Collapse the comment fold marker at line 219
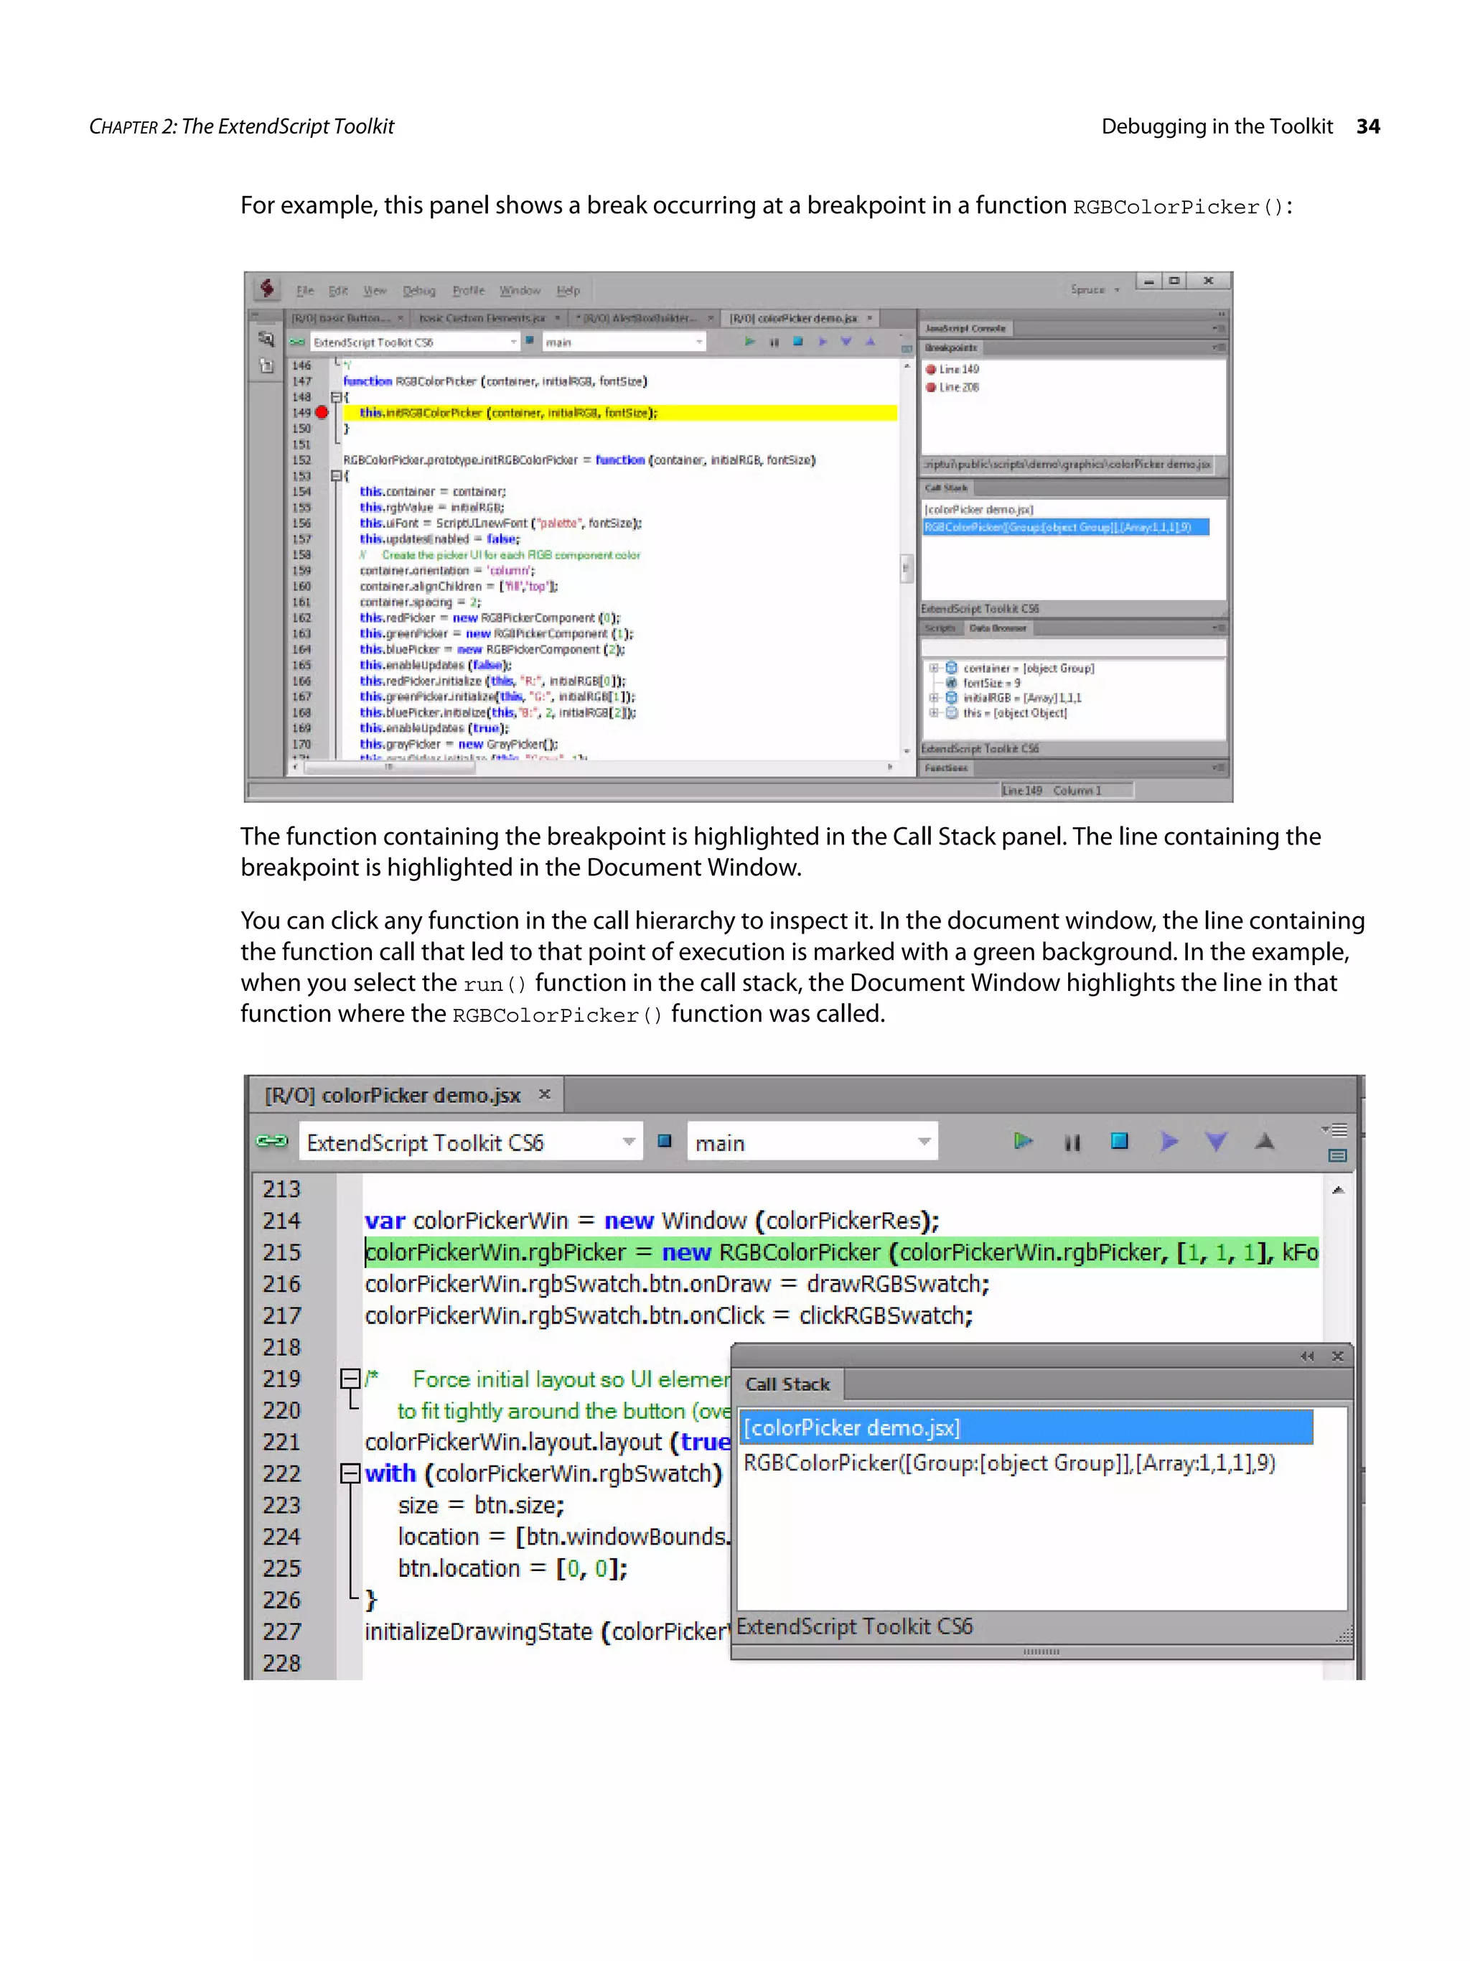This screenshot has height=1961, width=1470. [350, 1379]
